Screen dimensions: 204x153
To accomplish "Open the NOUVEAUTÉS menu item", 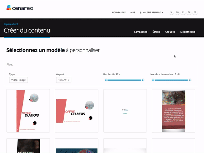I will coord(119,13).
